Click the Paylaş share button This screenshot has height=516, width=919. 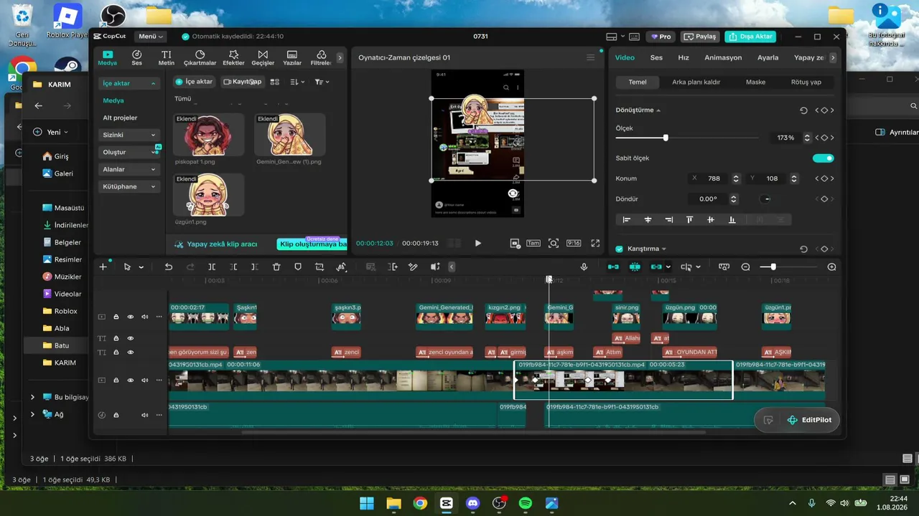coord(699,37)
